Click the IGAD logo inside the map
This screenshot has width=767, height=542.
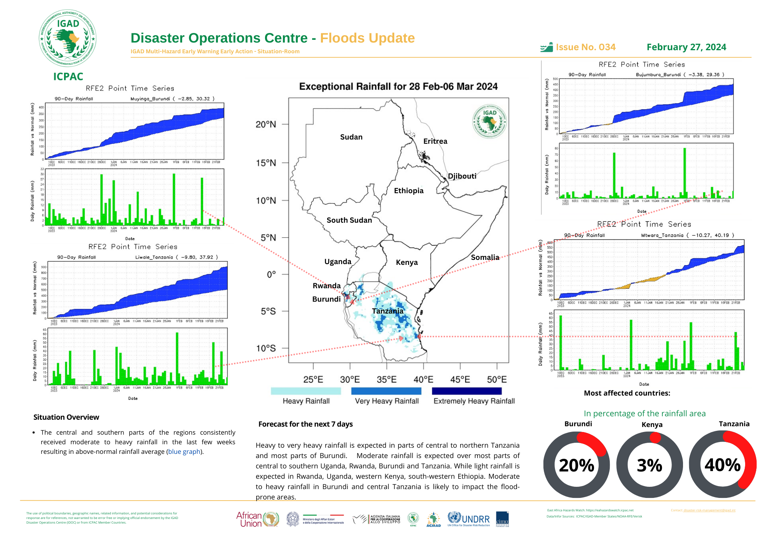489,122
